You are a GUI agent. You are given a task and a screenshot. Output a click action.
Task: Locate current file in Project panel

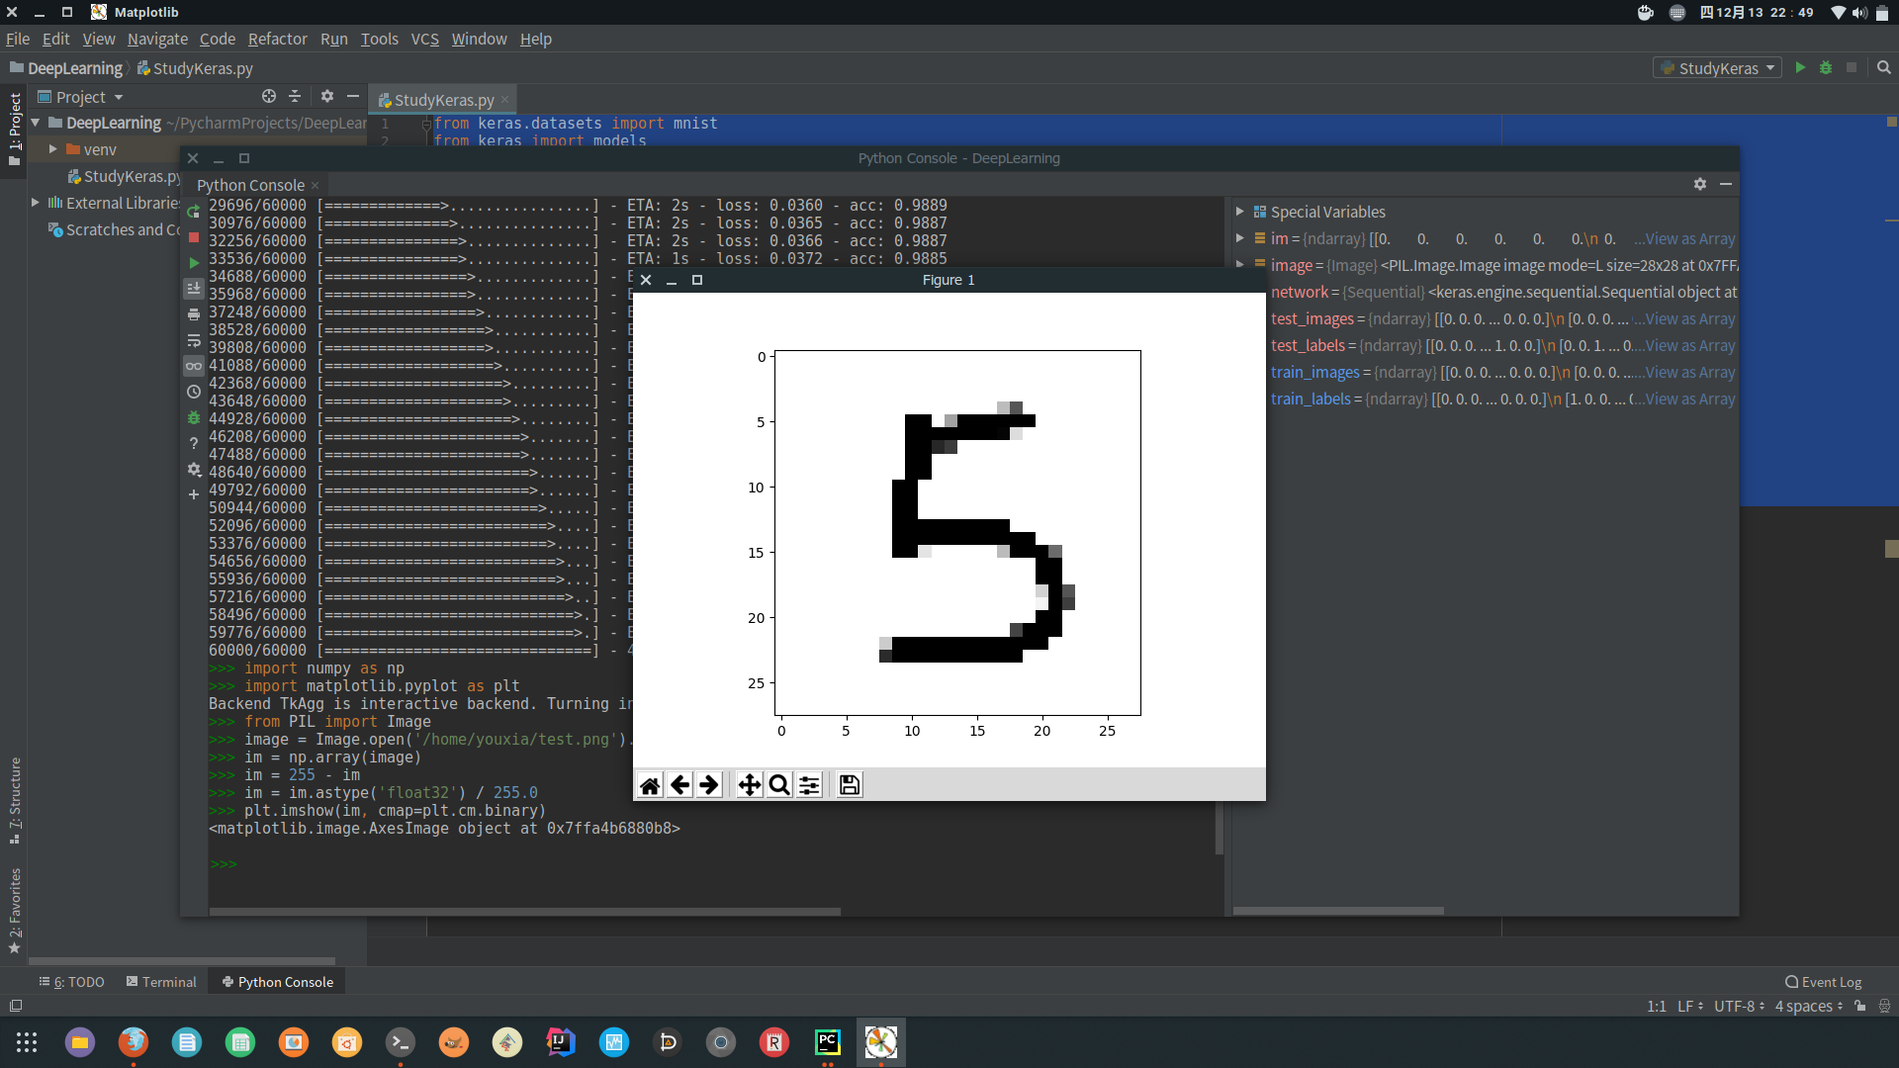[269, 96]
